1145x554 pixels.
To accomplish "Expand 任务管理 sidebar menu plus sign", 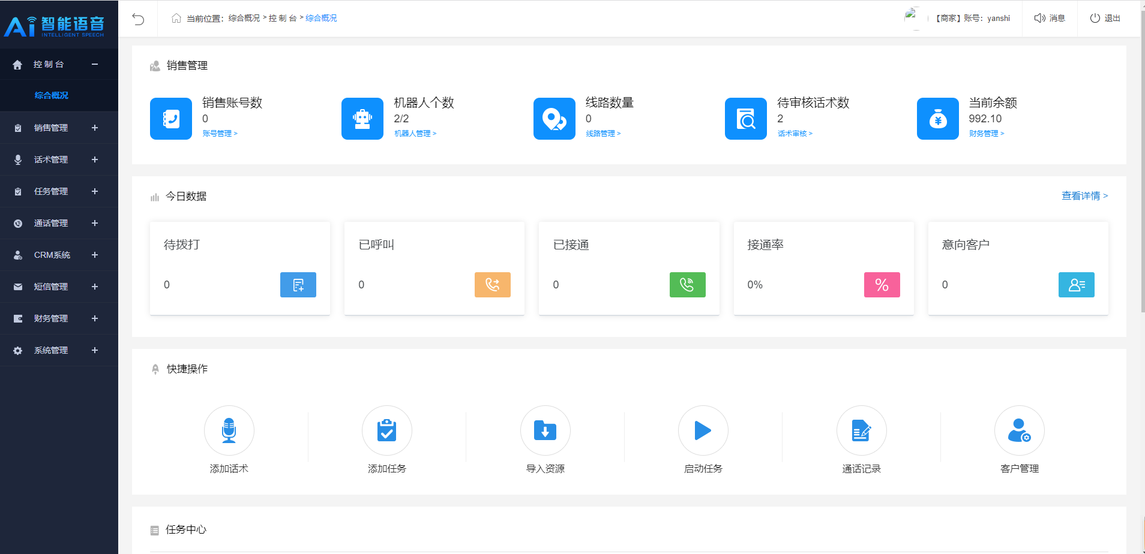I will click(95, 191).
